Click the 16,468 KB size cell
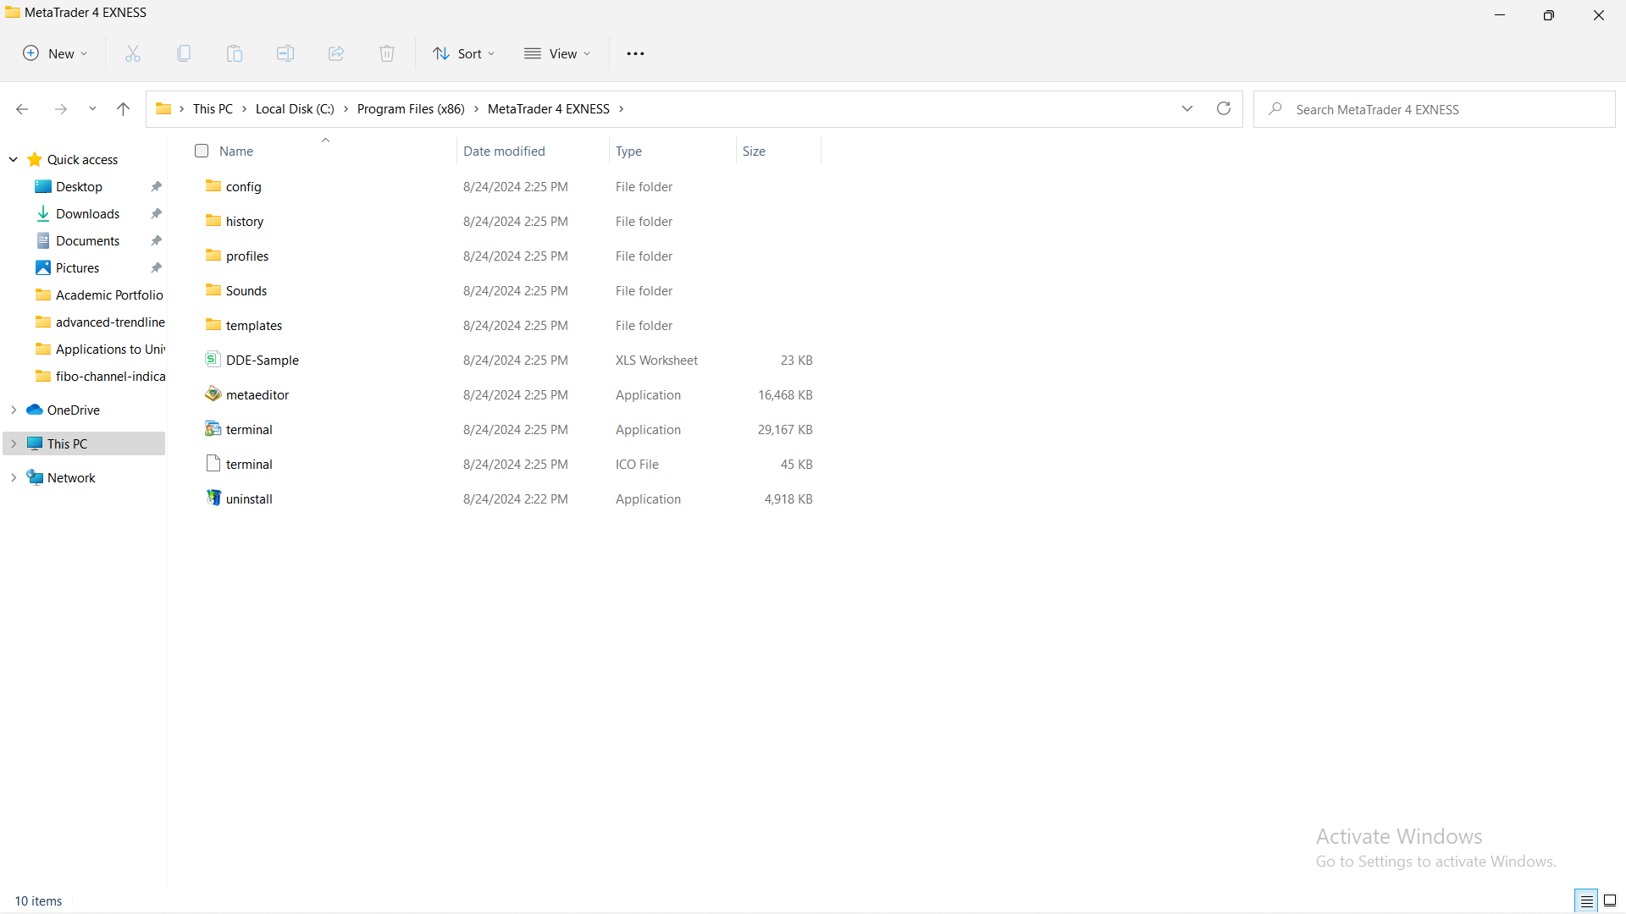The width and height of the screenshot is (1626, 914). (x=785, y=395)
